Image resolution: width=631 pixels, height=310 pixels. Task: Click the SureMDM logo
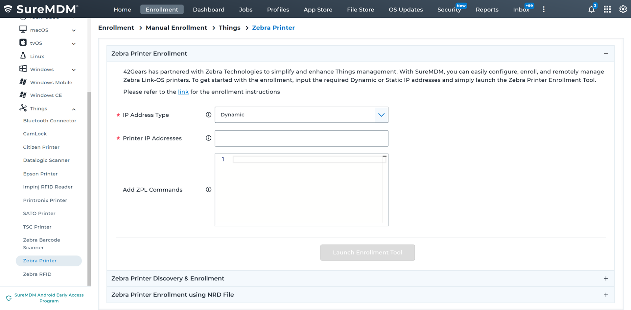coord(41,9)
